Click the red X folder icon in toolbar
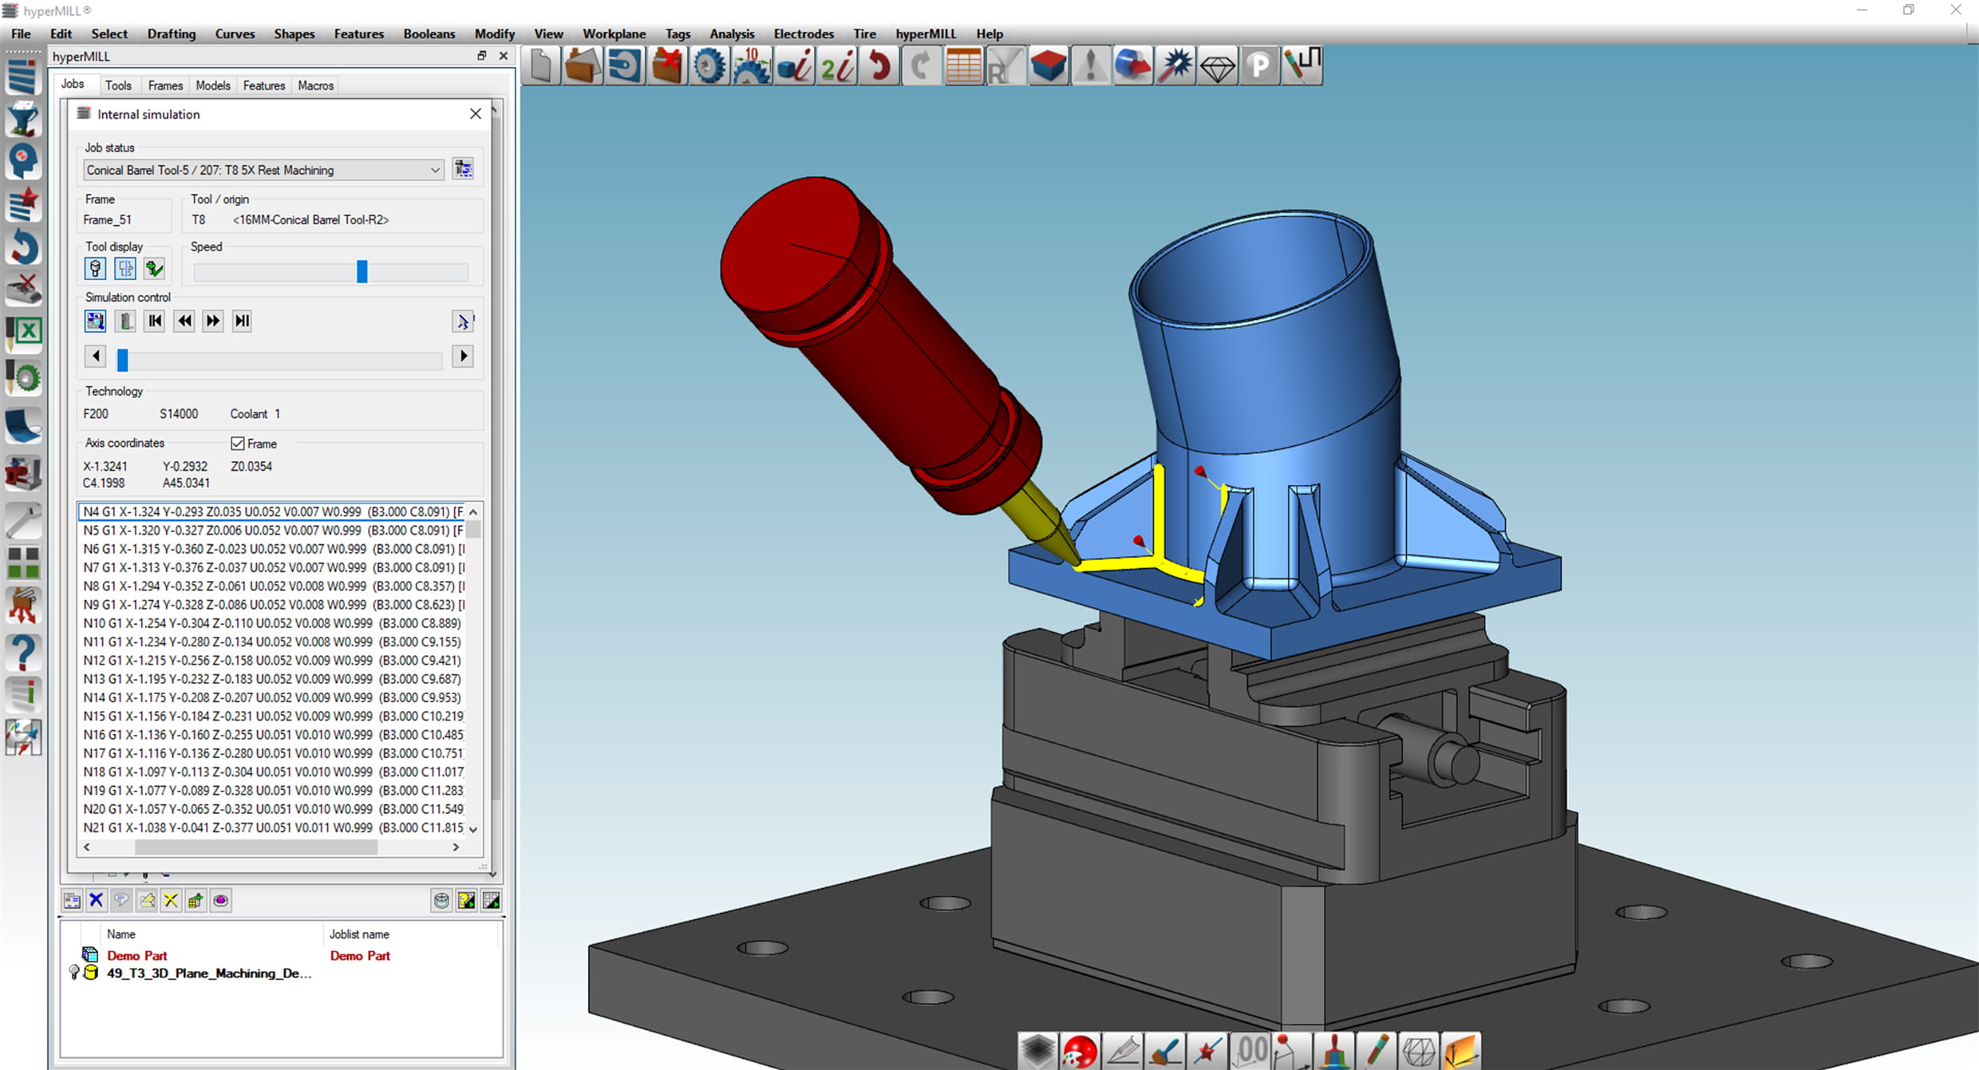1979x1070 pixels. tap(667, 65)
